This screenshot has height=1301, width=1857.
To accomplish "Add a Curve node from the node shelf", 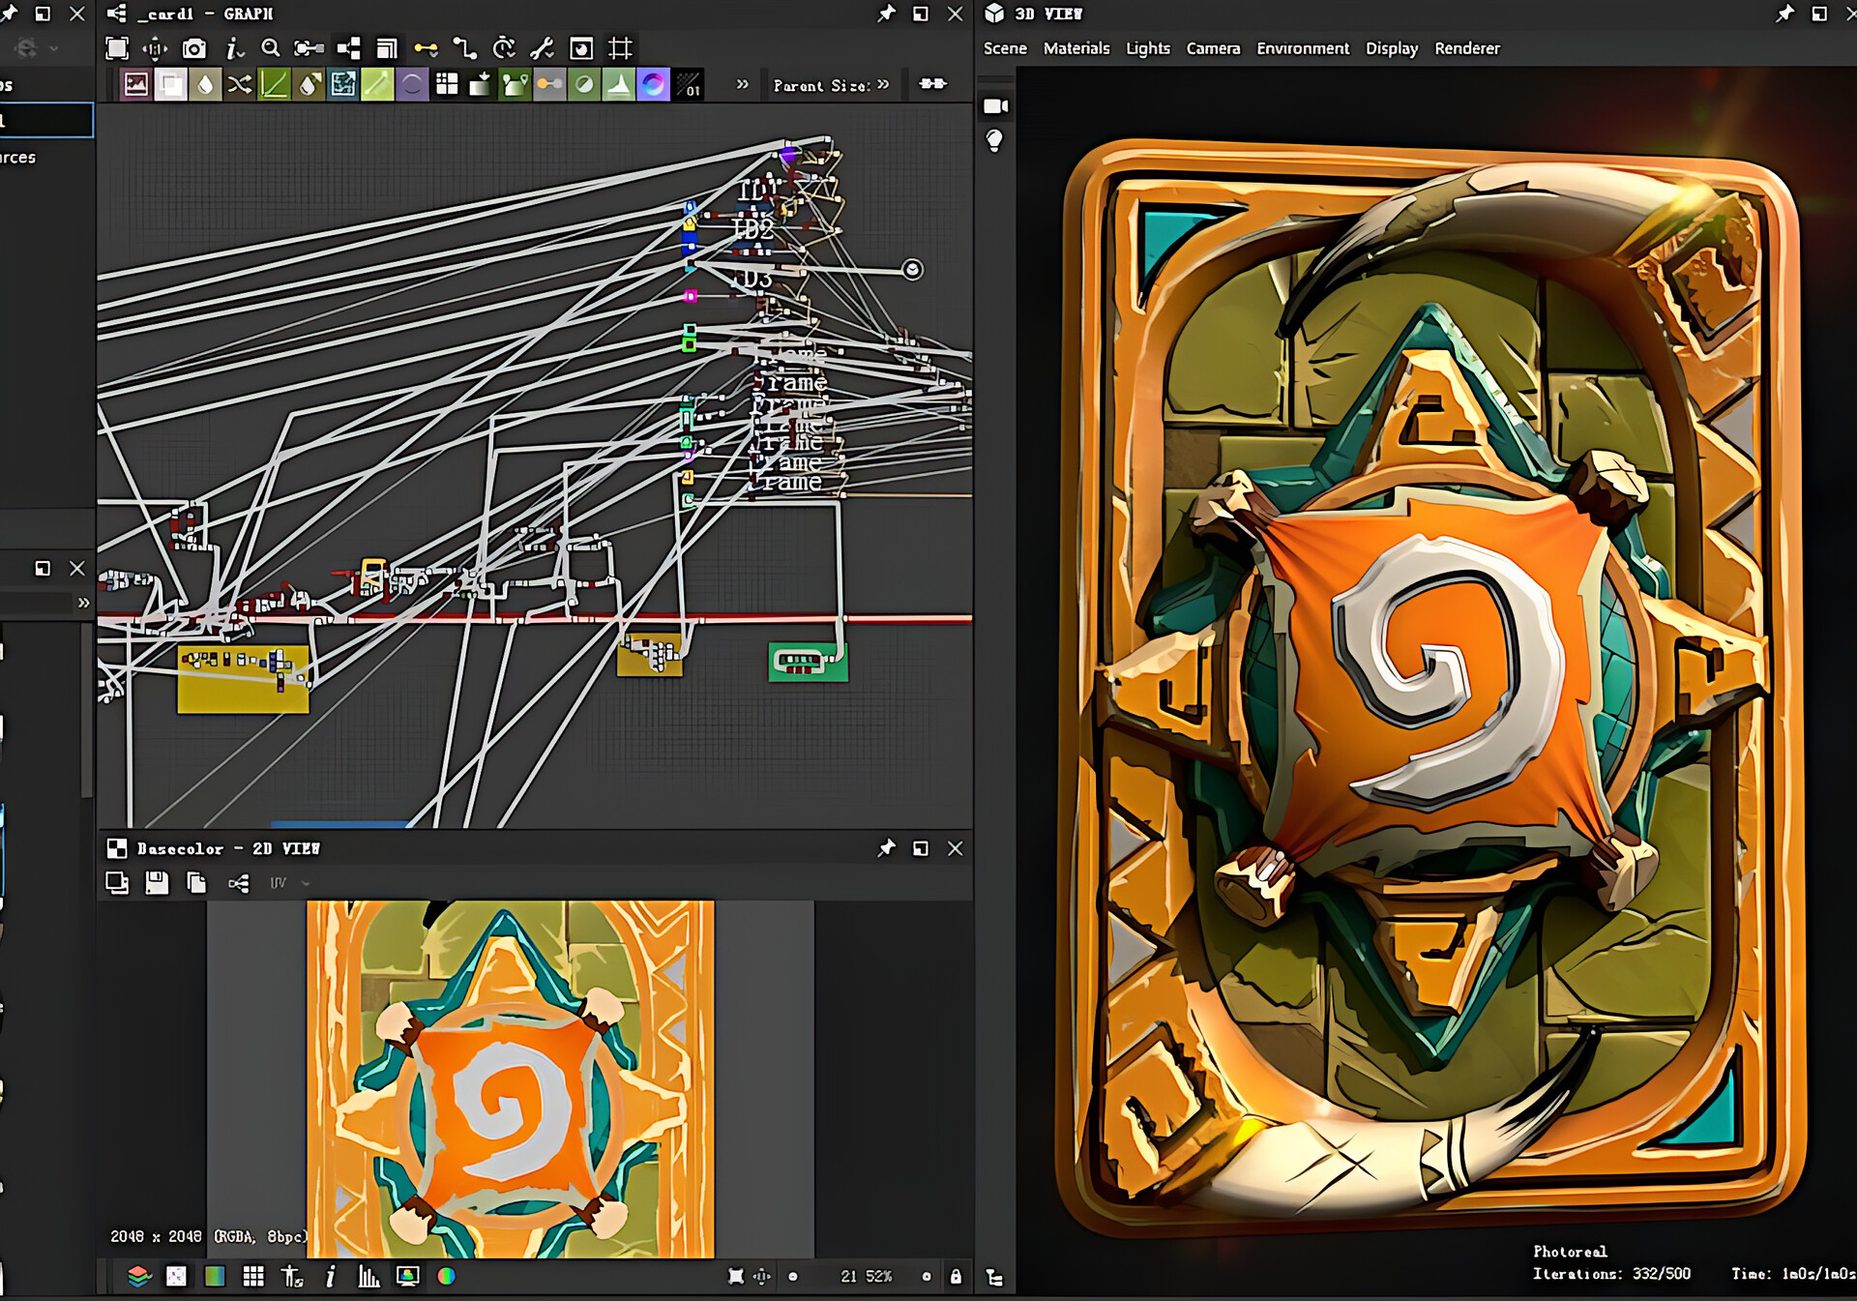I will click(x=274, y=85).
